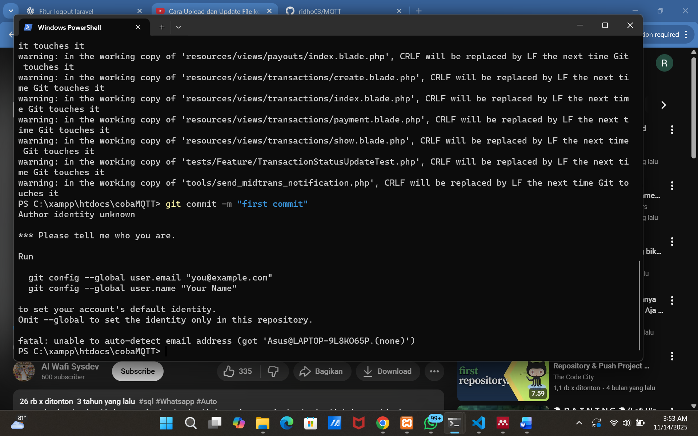Open the clock and date panel

(670, 423)
